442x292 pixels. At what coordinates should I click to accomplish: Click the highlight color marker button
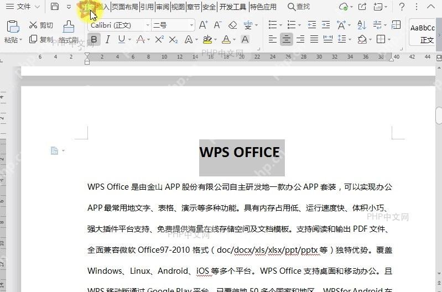coord(207,39)
